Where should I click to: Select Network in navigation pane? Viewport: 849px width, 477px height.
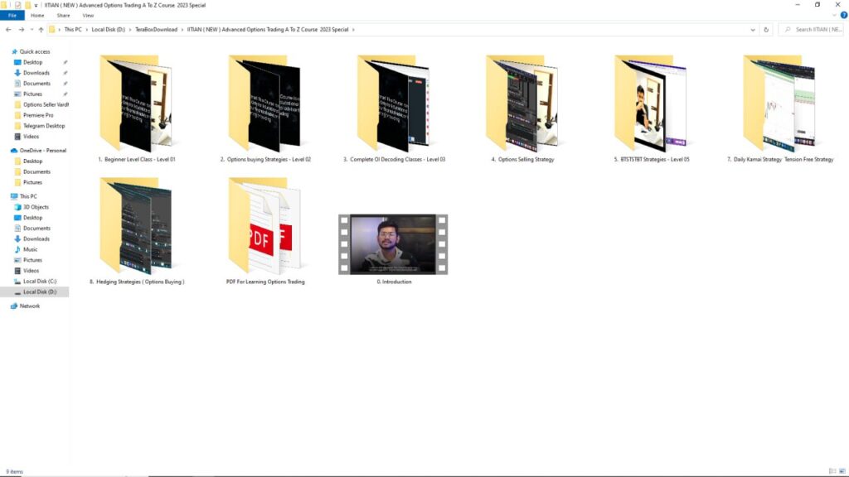[x=29, y=306]
